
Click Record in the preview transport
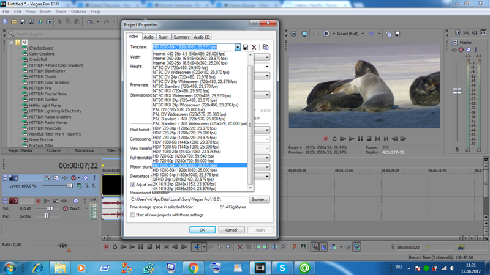click(x=326, y=139)
